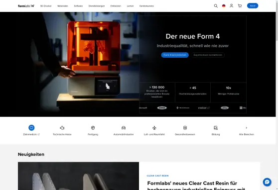Click the German flag language selector

pos(224,6)
